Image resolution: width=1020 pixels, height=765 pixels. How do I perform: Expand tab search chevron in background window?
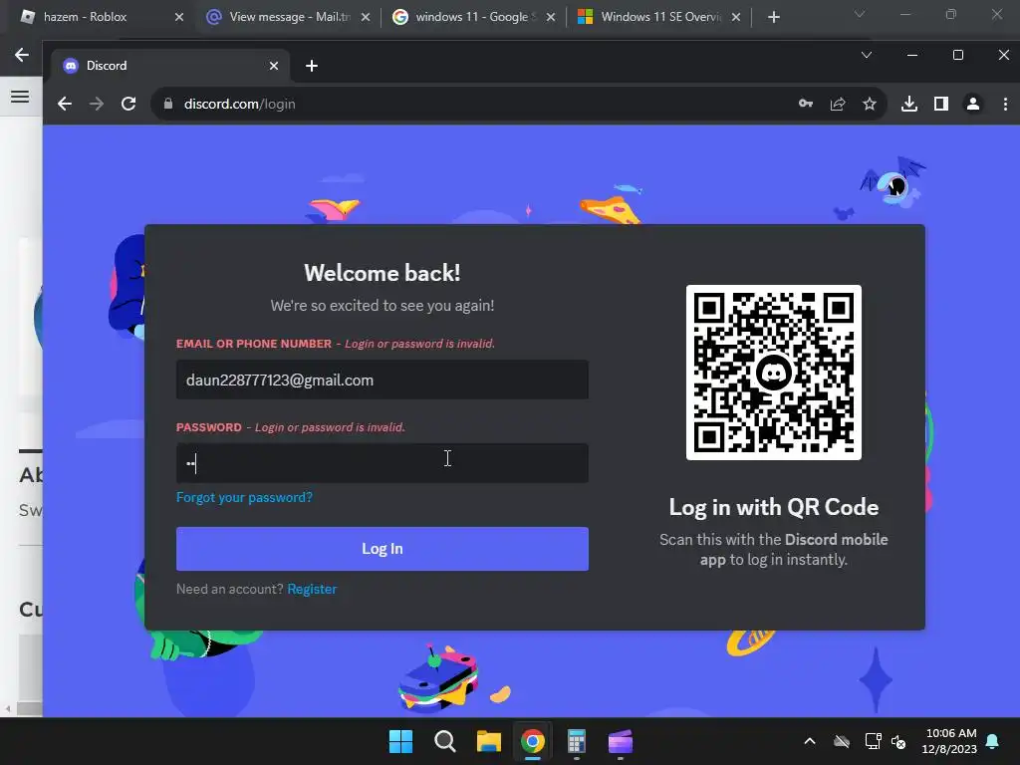click(860, 14)
